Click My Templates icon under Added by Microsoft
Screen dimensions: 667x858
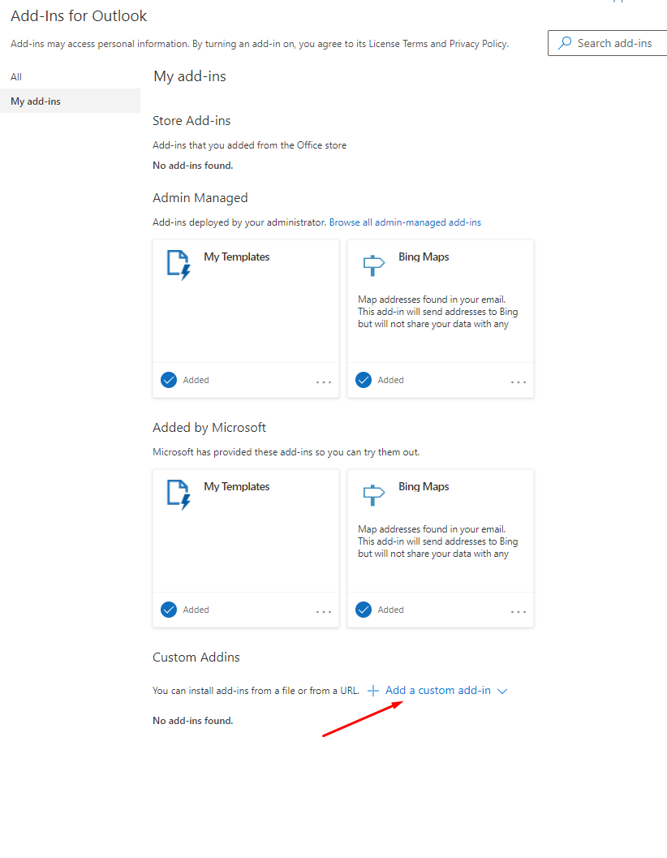[x=179, y=494]
